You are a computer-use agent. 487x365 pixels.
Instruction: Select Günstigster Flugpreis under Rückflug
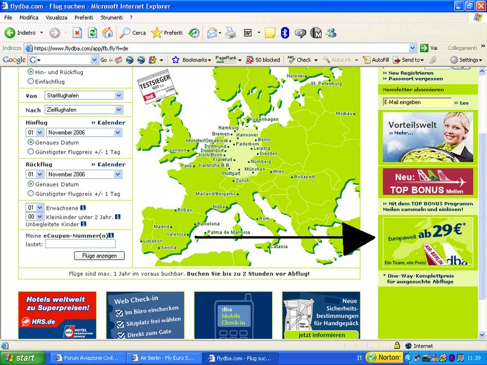coord(30,193)
